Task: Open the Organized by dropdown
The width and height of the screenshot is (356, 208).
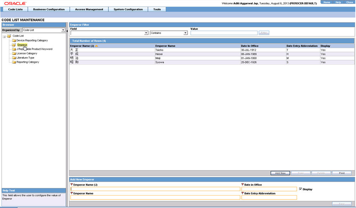Action: pos(63,30)
